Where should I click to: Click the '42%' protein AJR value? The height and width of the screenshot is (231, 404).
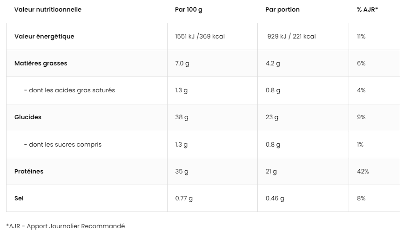click(363, 172)
